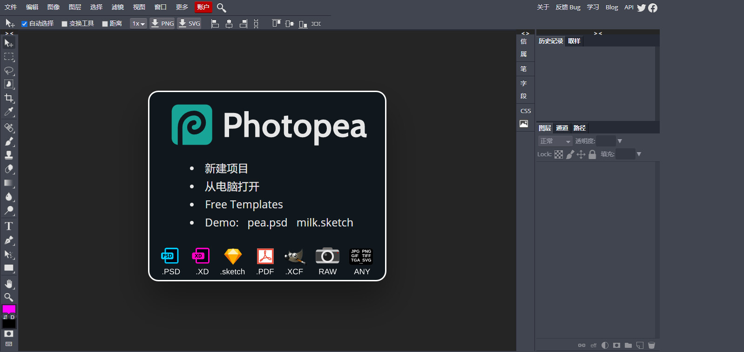Image resolution: width=744 pixels, height=352 pixels.
Task: Reset default colors with D button
Action: [x=13, y=317]
